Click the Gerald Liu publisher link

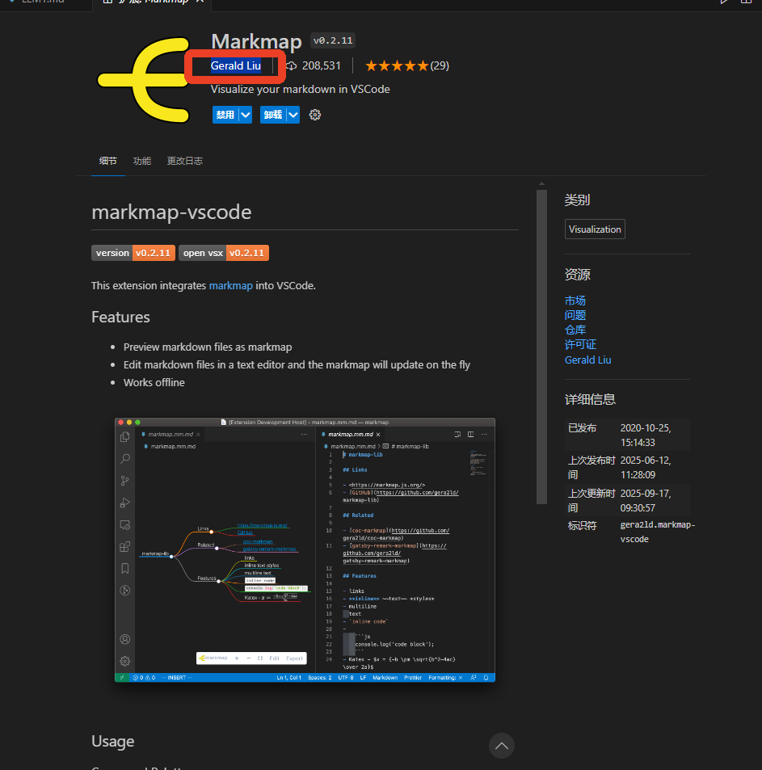pos(234,65)
